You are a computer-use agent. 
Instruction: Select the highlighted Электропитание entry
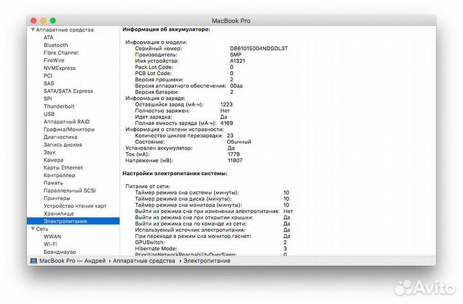[x=73, y=221]
